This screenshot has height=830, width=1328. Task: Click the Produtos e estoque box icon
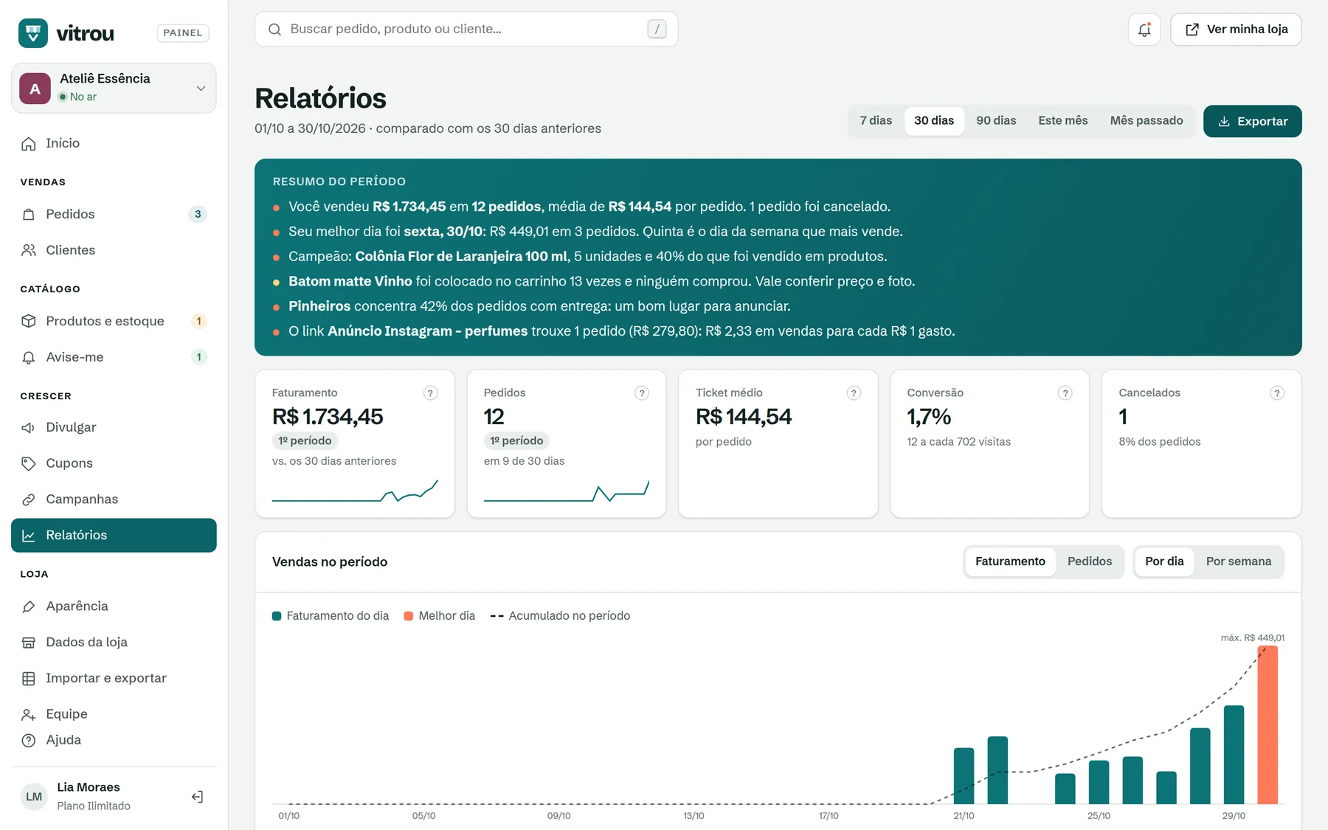click(x=29, y=321)
